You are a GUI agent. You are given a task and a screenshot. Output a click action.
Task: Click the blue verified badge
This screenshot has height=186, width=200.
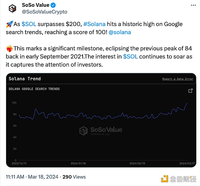[x=53, y=5]
